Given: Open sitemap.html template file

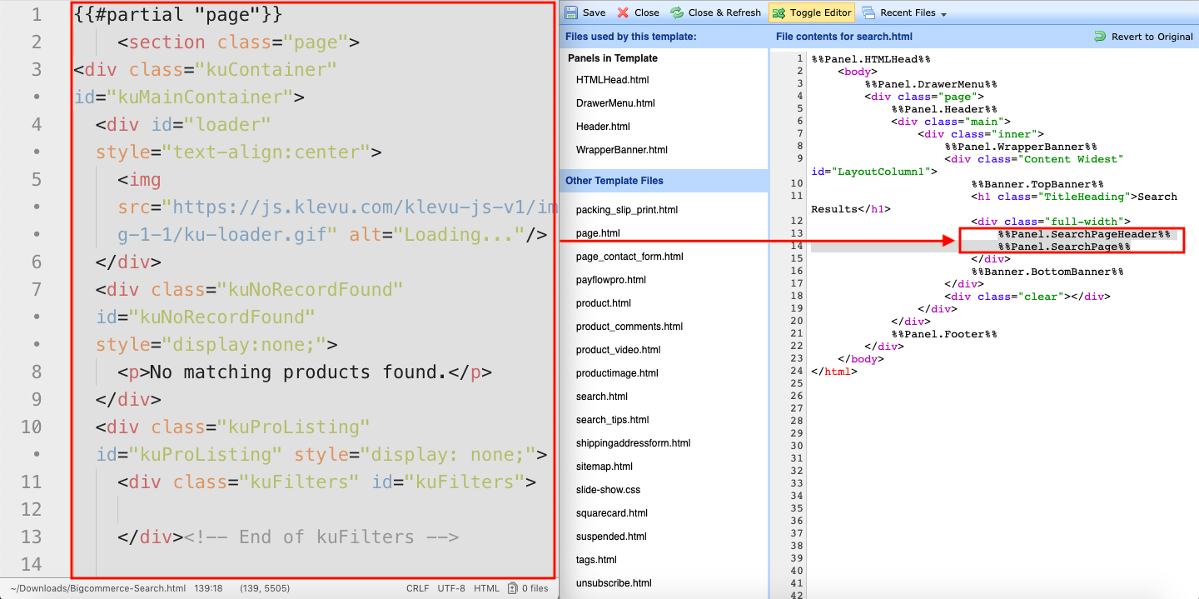Looking at the screenshot, I should pyautogui.click(x=604, y=467).
